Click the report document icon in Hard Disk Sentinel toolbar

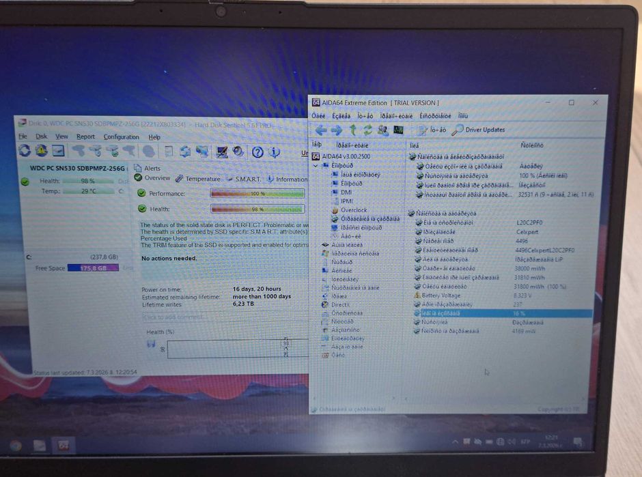coord(168,151)
